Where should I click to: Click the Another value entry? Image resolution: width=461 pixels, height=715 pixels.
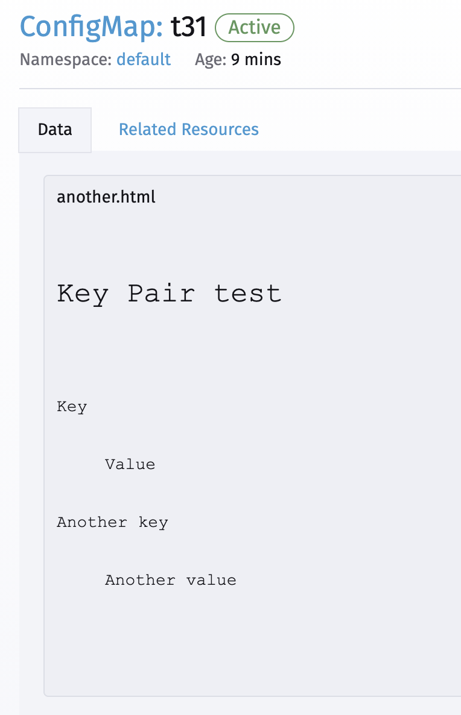point(171,579)
